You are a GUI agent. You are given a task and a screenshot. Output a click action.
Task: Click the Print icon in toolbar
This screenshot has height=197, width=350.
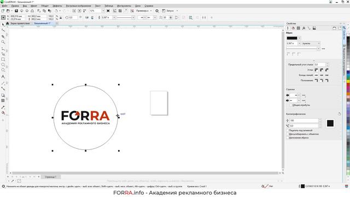(32, 11)
